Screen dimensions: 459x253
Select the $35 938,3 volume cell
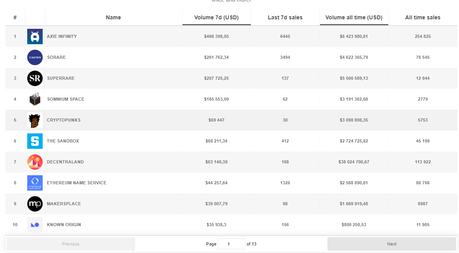(x=216, y=225)
